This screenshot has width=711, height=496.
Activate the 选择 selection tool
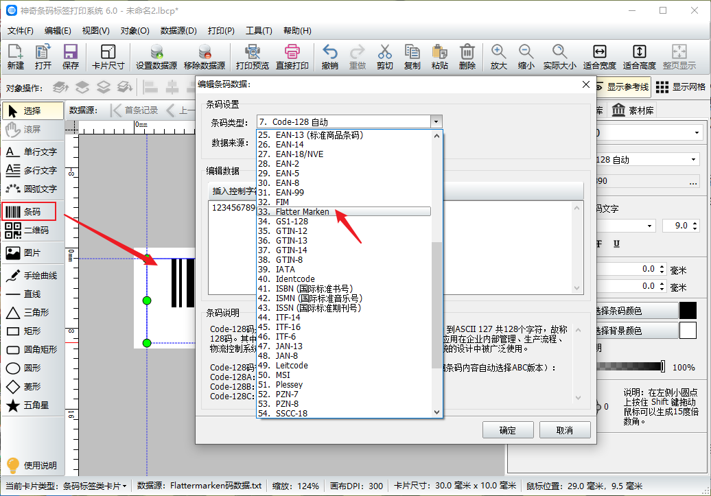click(33, 110)
